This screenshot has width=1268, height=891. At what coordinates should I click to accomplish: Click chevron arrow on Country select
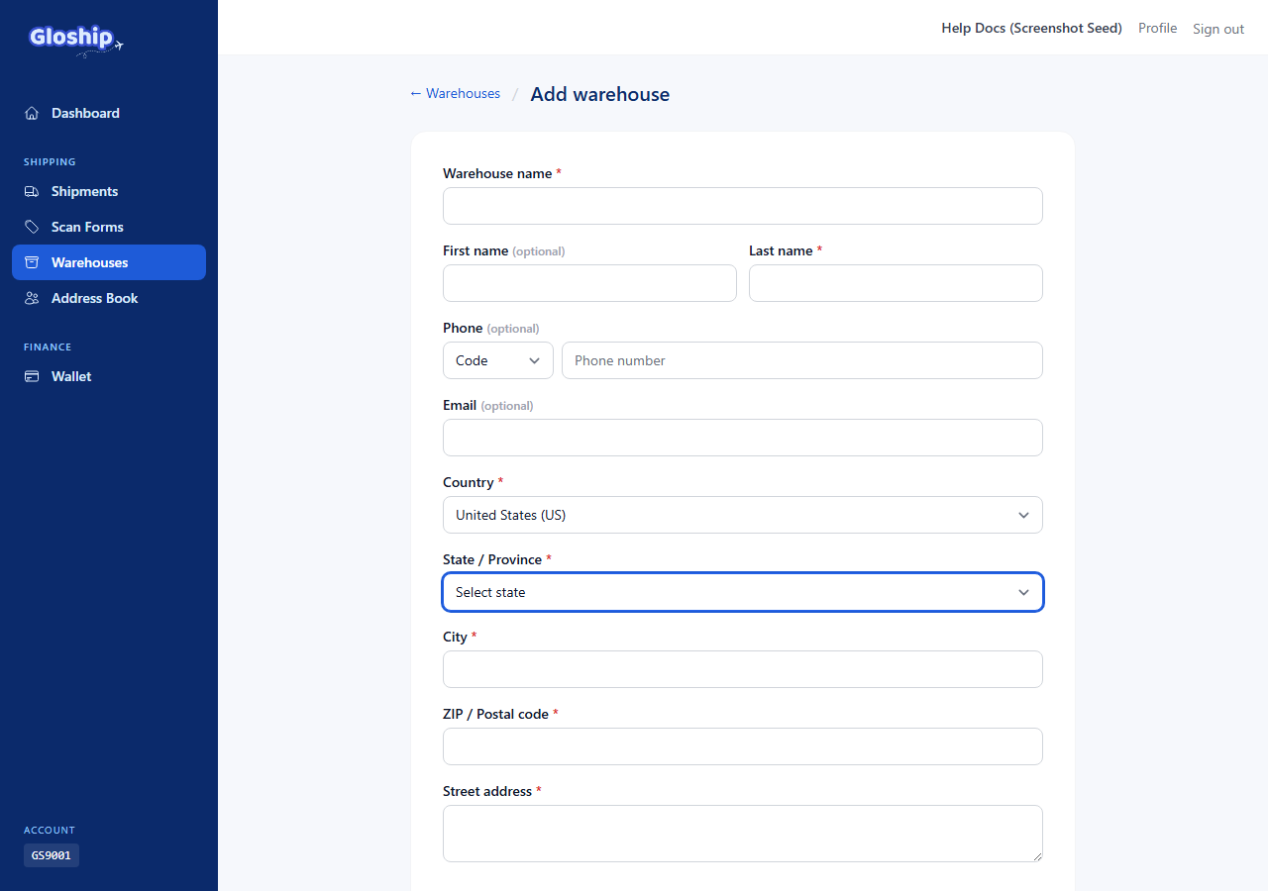tap(1023, 515)
